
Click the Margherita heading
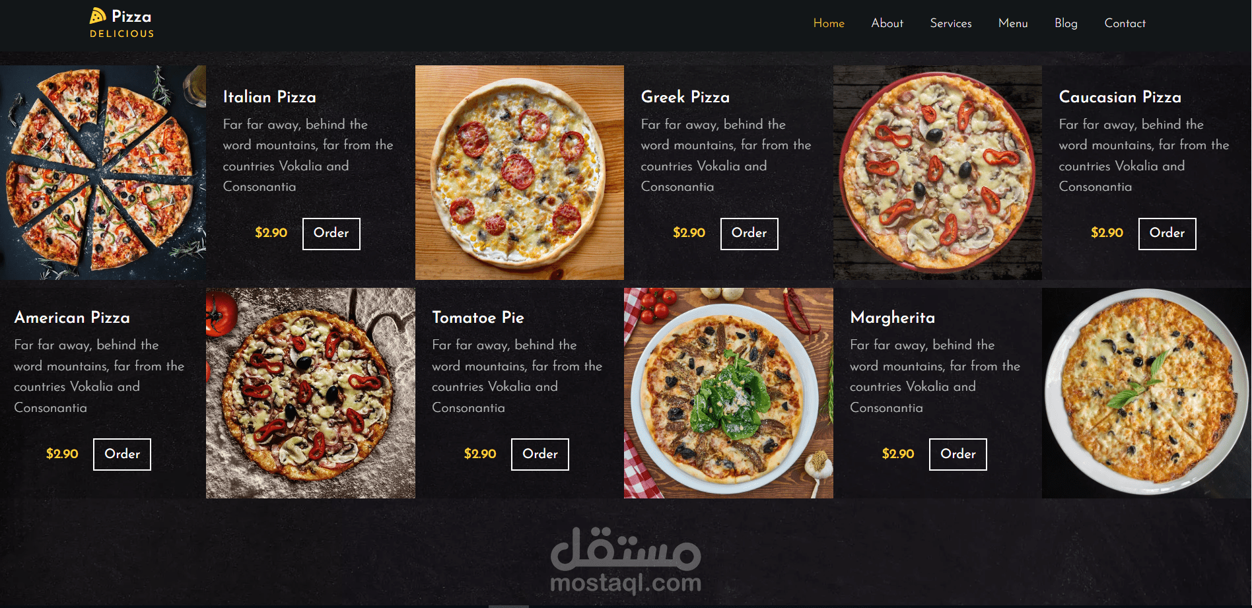pyautogui.click(x=892, y=318)
